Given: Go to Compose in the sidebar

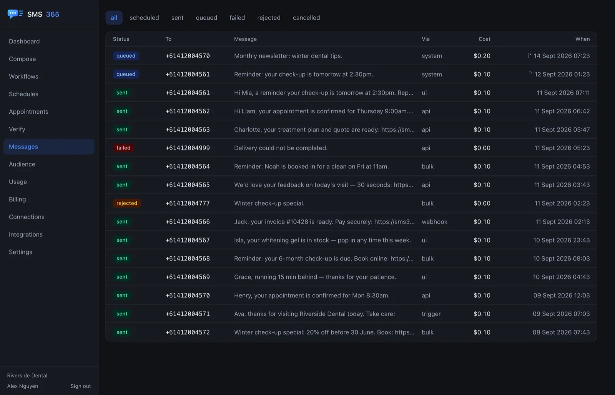Looking at the screenshot, I should [49, 59].
